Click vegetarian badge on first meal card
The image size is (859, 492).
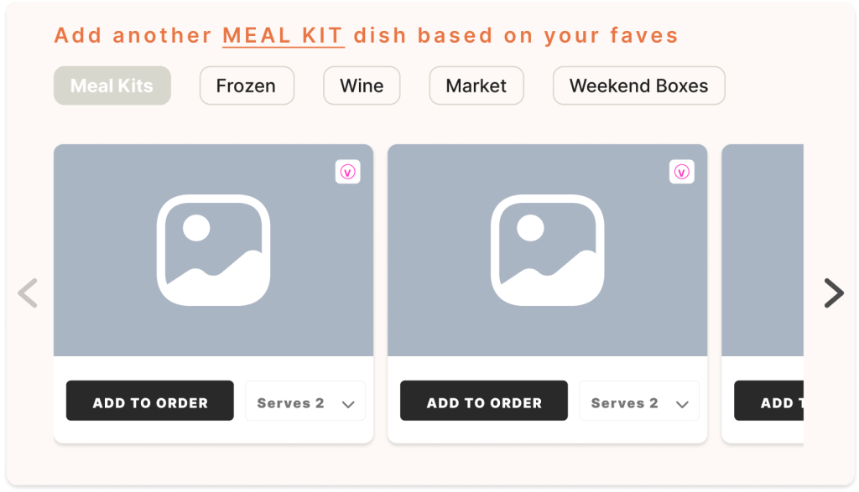(x=347, y=172)
